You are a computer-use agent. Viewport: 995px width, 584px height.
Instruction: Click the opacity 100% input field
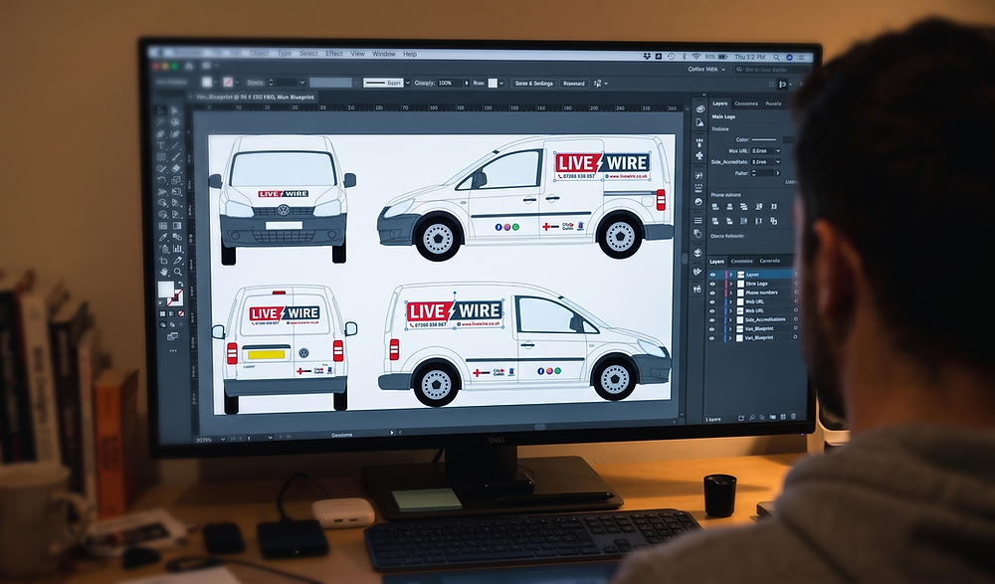[450, 83]
